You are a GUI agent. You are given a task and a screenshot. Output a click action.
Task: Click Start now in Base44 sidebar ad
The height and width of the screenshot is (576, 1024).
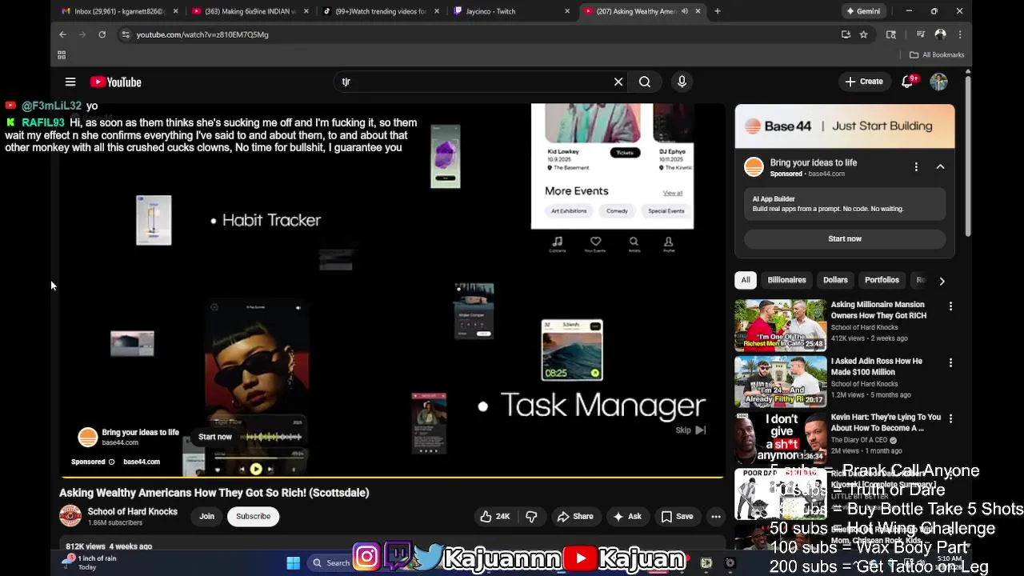pyautogui.click(x=845, y=238)
